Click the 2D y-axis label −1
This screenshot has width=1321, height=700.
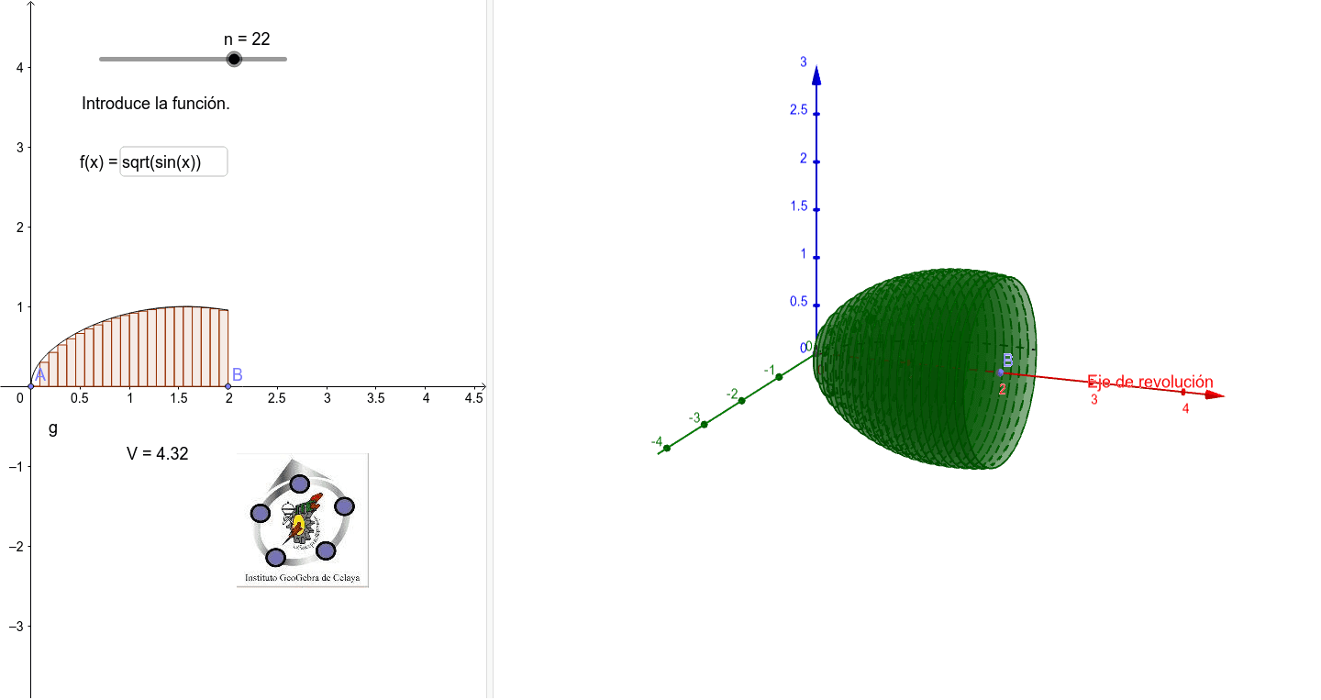[16, 467]
